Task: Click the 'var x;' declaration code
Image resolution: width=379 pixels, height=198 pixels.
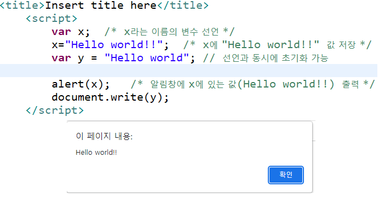Action: (71, 32)
